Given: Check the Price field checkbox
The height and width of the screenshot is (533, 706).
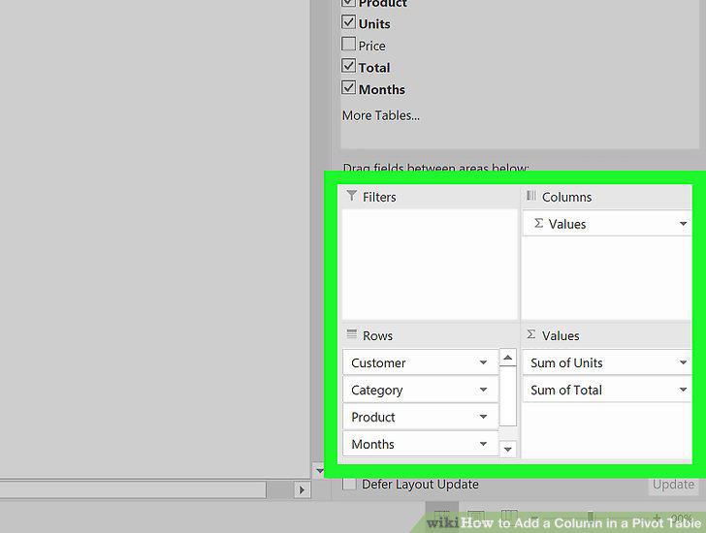Looking at the screenshot, I should point(348,44).
